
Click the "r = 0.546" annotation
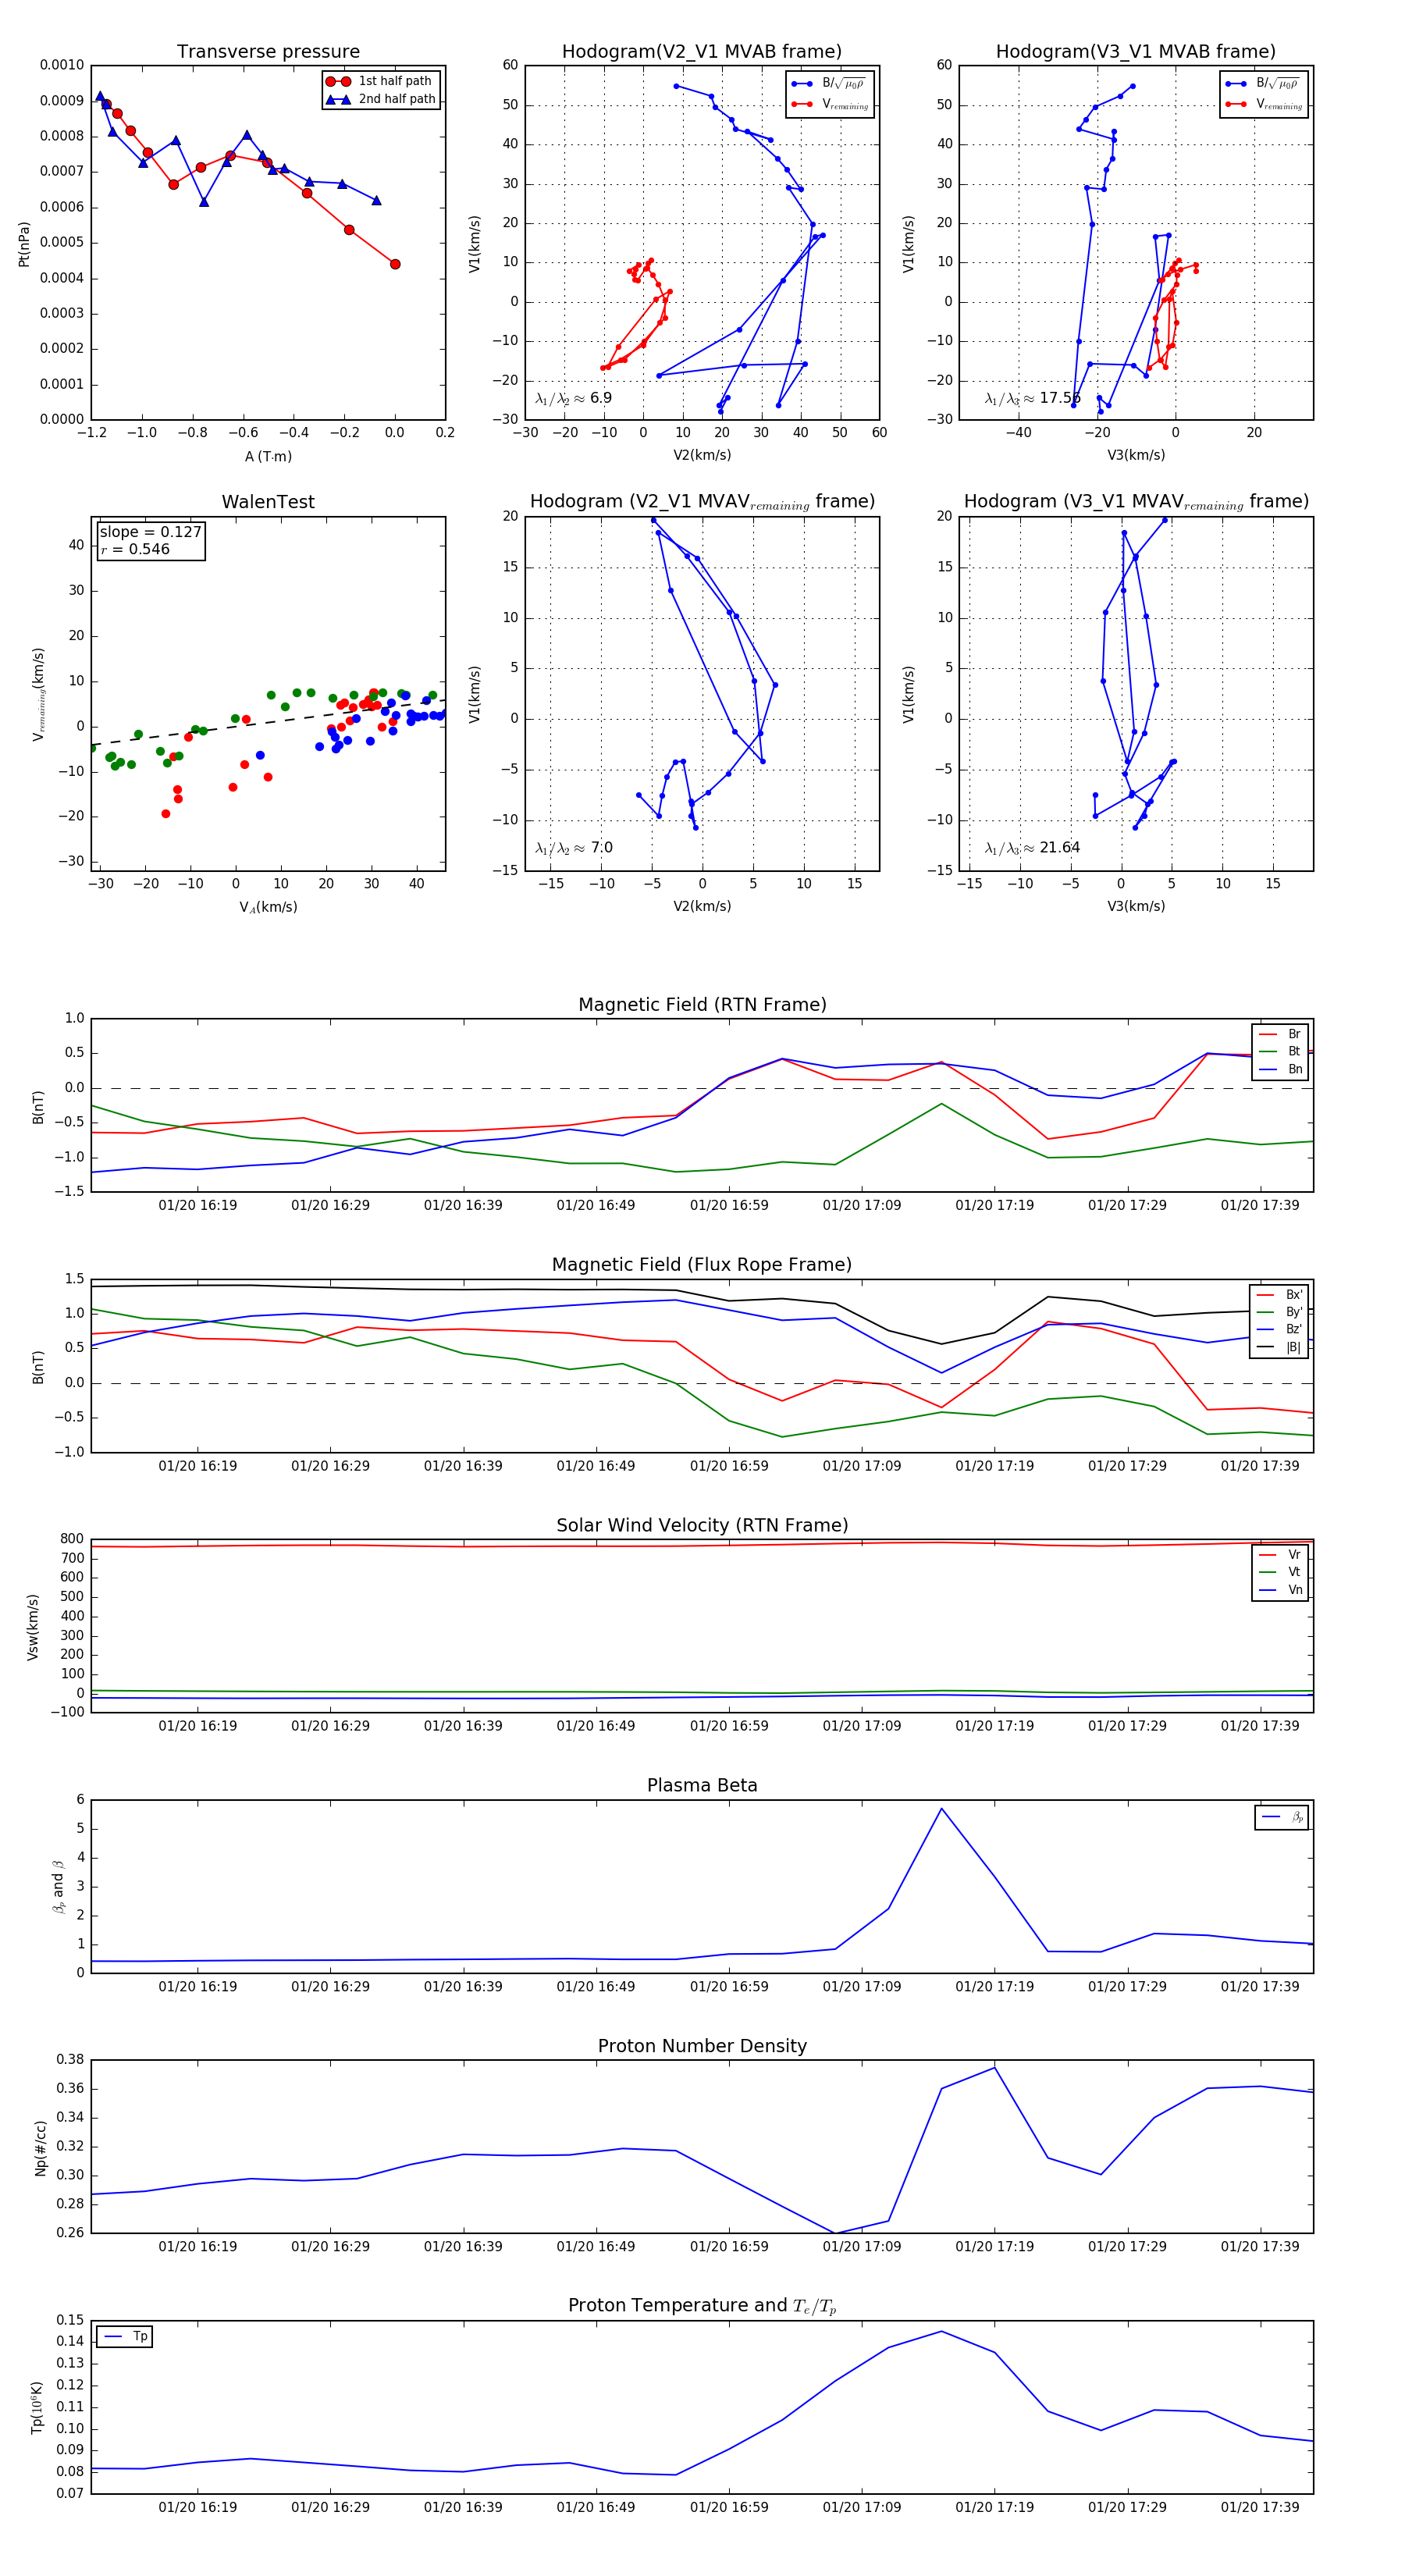(135, 549)
